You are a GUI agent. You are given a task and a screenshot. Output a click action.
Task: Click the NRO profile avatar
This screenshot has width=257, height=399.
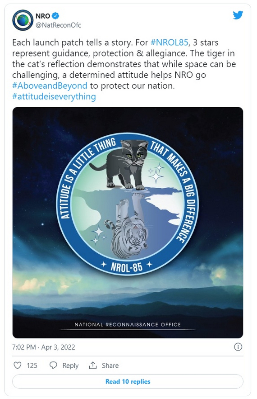tap(23, 20)
